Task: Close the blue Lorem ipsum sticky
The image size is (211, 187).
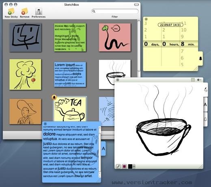Action: coord(45,124)
